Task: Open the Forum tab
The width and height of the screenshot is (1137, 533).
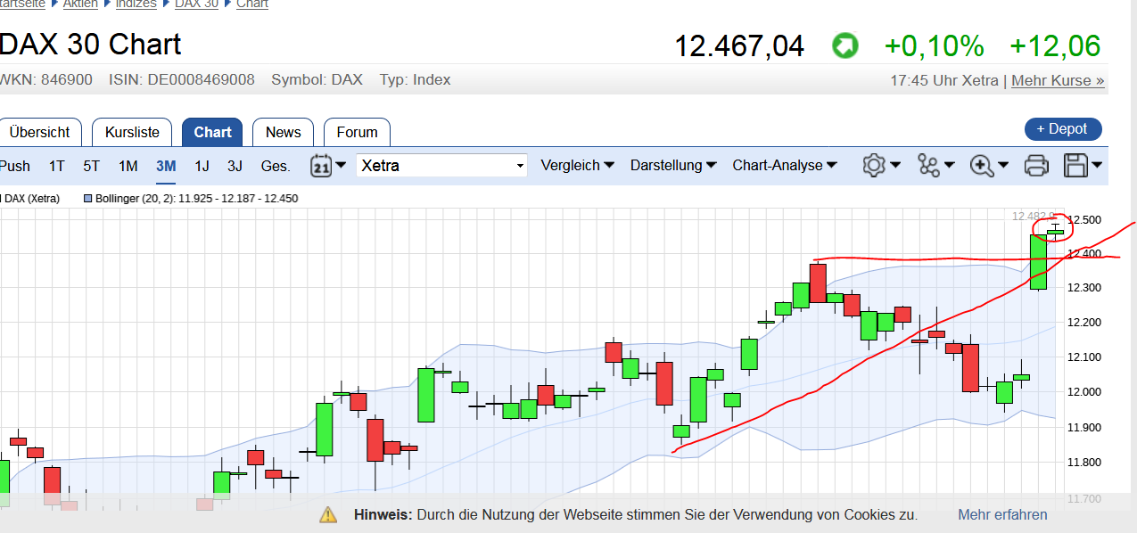Action: pyautogui.click(x=357, y=132)
